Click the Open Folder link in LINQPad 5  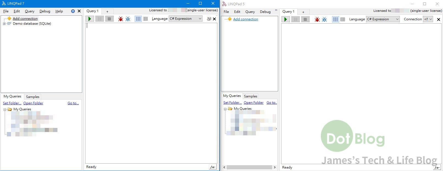click(x=253, y=103)
